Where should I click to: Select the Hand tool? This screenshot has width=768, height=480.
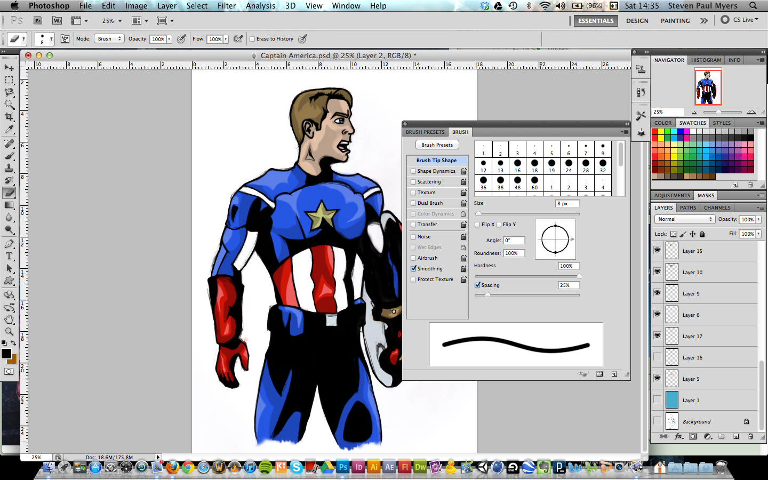pos(9,319)
